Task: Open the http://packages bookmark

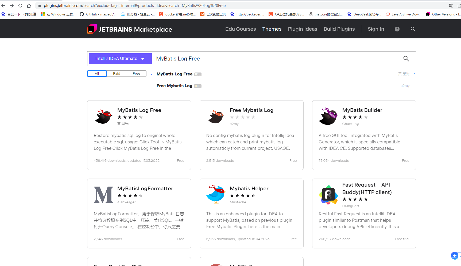Action: (x=247, y=14)
